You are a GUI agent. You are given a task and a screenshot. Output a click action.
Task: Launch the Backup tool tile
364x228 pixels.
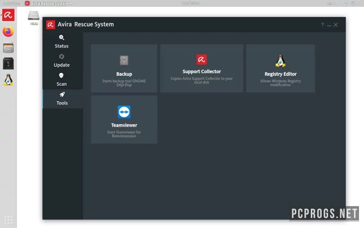coord(124,68)
